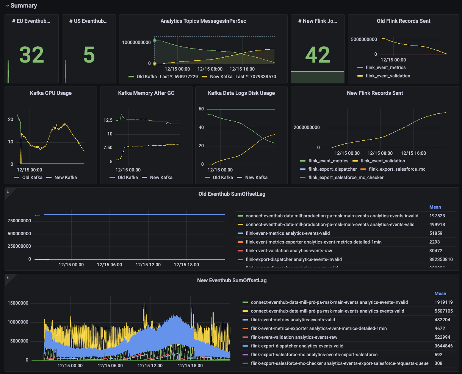Open the New Flink Records Sent panel menu
This screenshot has height=374, width=462.
point(375,93)
